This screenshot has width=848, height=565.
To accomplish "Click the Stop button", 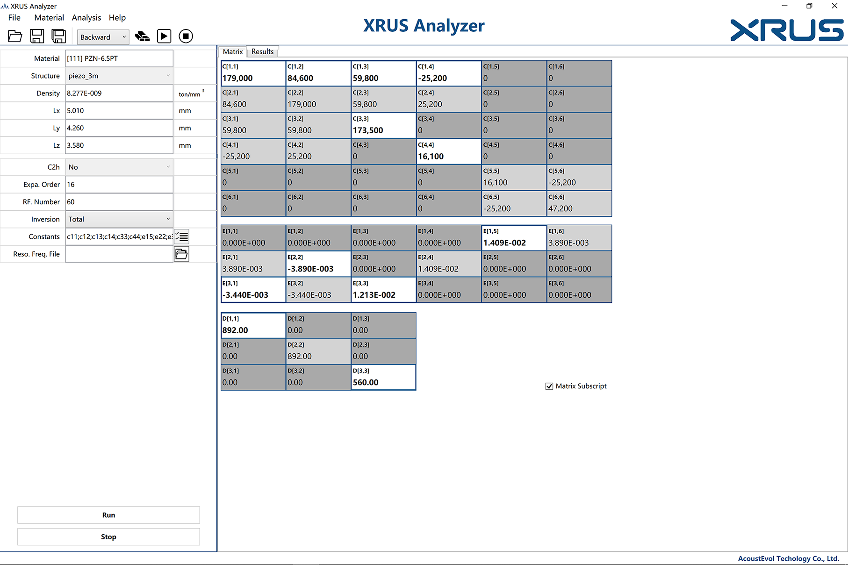I will click(108, 536).
